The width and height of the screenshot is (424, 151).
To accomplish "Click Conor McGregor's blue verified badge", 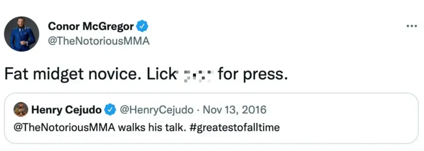I will [x=142, y=26].
